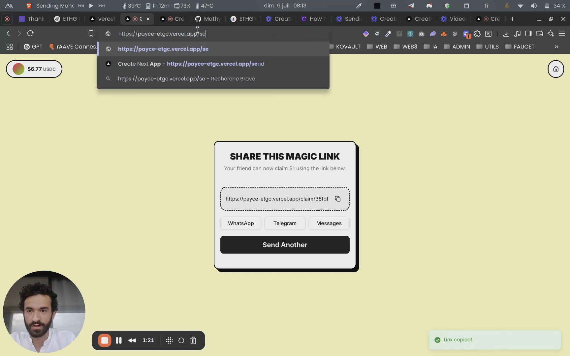
Task: Toggle the browser sidebar panel
Action: coord(528,34)
